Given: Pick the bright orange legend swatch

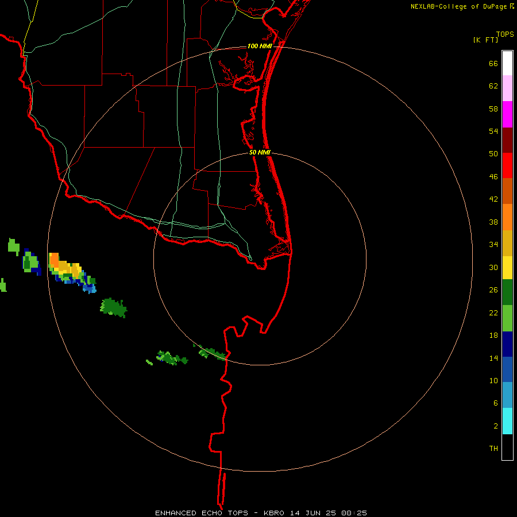Looking at the screenshot, I should pyautogui.click(x=507, y=217).
